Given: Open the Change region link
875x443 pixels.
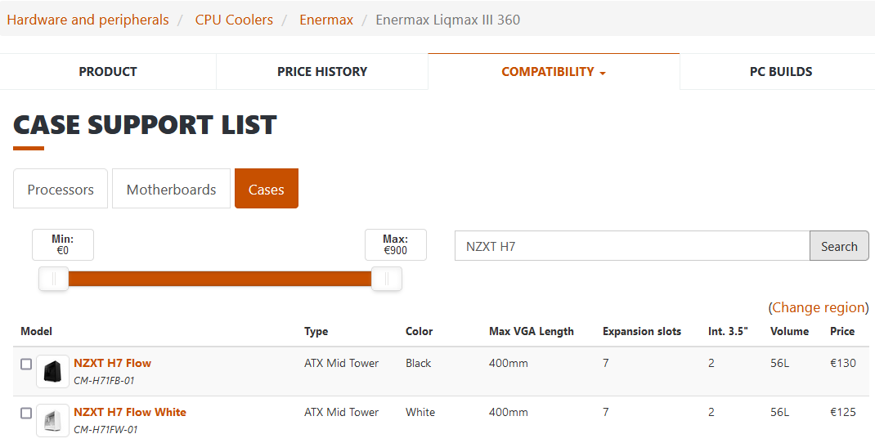Looking at the screenshot, I should (818, 307).
